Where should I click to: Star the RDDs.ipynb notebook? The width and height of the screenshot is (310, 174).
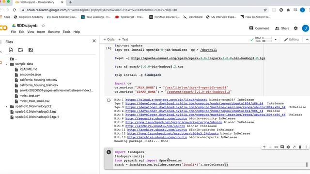pyautogui.click(x=43, y=26)
